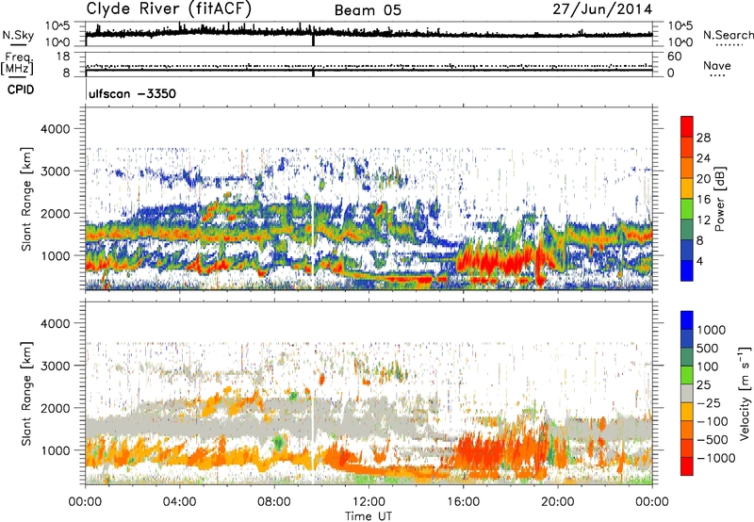This screenshot has width=754, height=522.
Task: Click the '16' label on Power color bar
Action: 703,200
